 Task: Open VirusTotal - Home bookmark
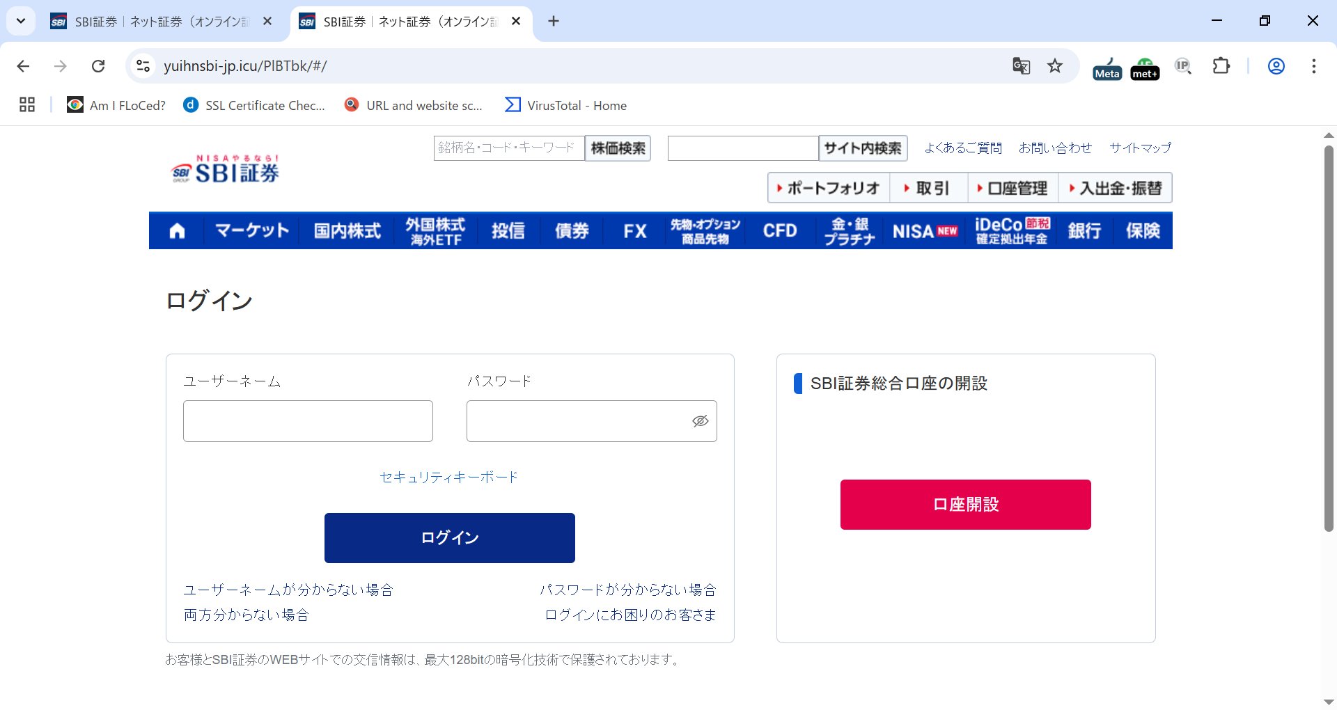(x=566, y=105)
